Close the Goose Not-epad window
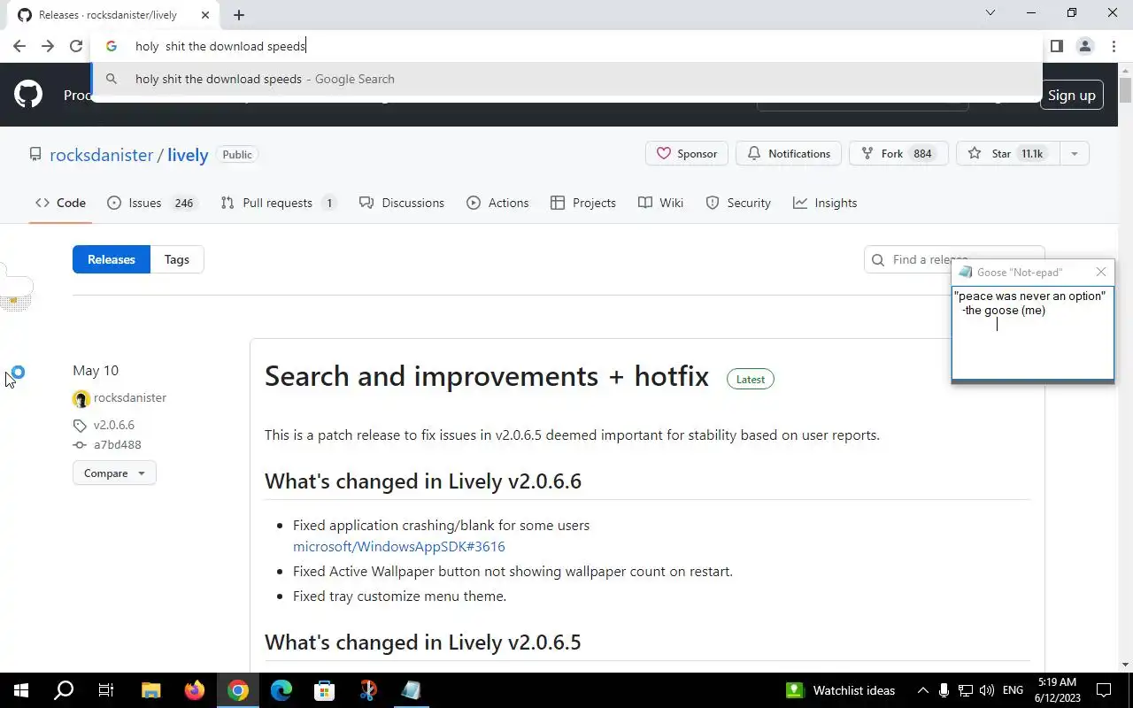The height and width of the screenshot is (708, 1133). tap(1100, 272)
